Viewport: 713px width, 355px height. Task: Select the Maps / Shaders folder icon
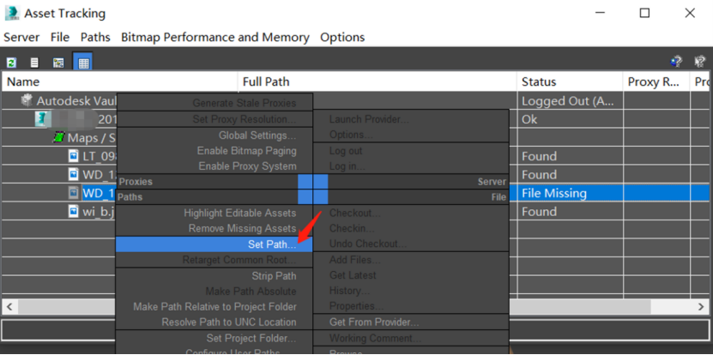tap(59, 137)
